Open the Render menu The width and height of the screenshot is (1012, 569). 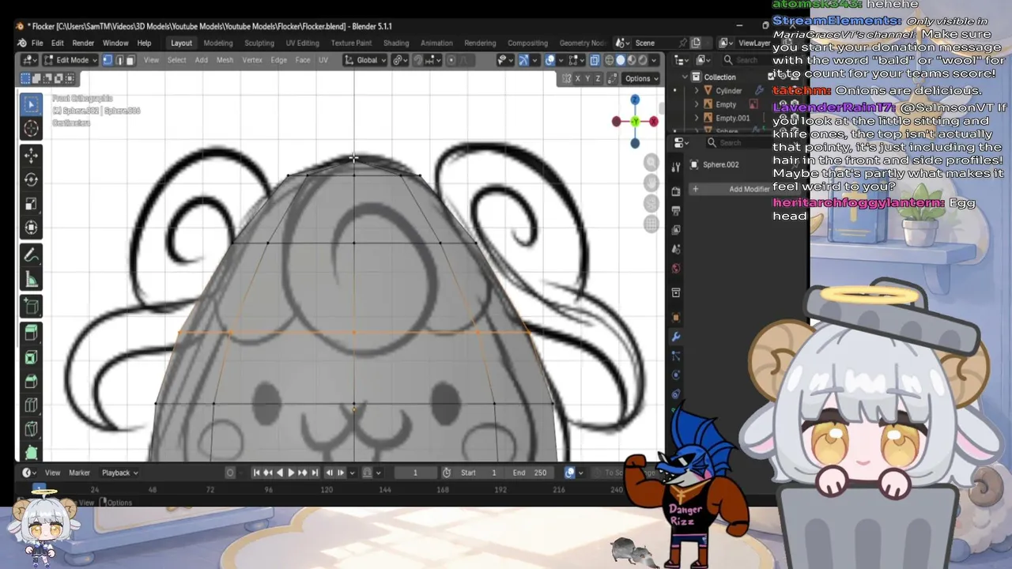[83, 43]
